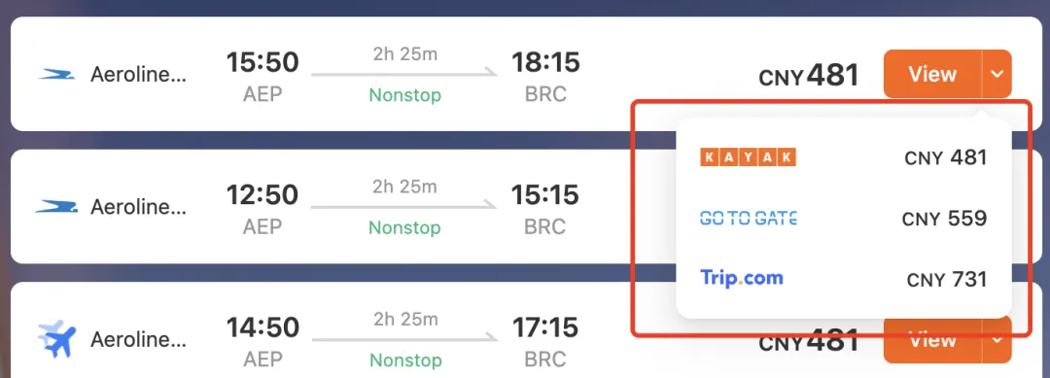1050x378 pixels.
Task: Select the GO TO GATE logo
Action: pyautogui.click(x=748, y=218)
